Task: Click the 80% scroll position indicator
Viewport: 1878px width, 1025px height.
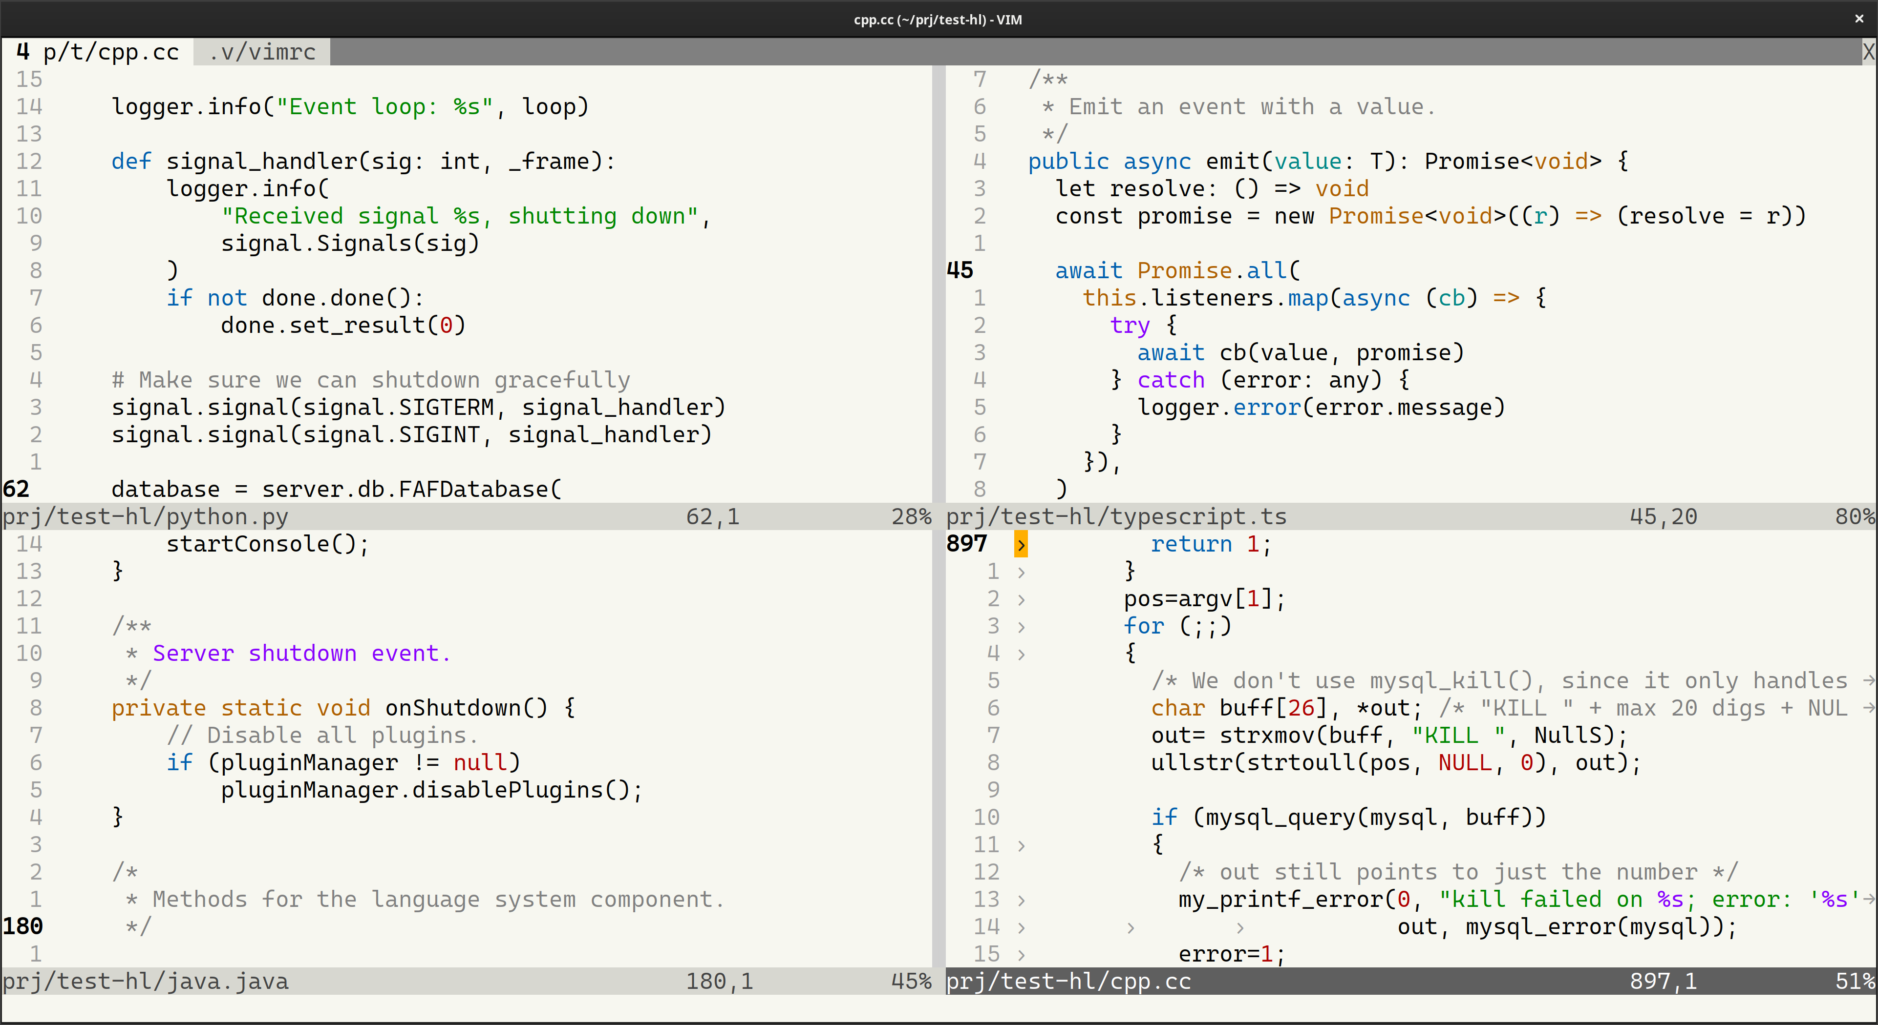Action: 1856,516
